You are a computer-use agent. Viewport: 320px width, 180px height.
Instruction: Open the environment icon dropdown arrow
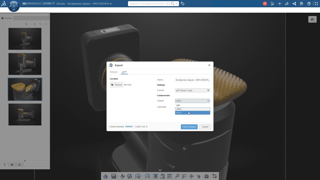(141, 177)
